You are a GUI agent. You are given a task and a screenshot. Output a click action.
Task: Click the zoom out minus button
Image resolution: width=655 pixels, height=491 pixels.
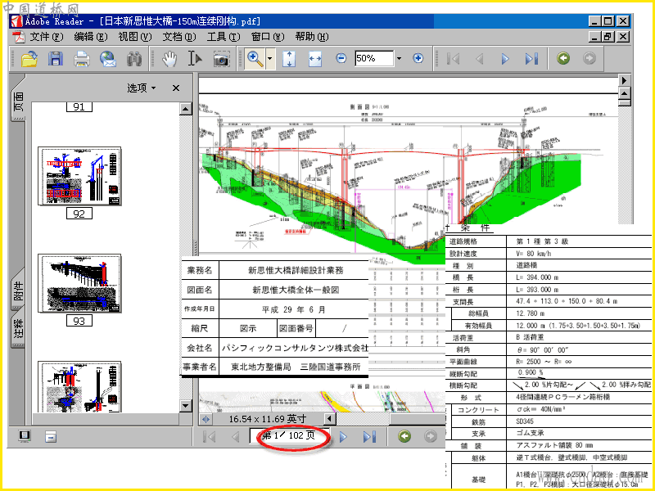coord(341,58)
